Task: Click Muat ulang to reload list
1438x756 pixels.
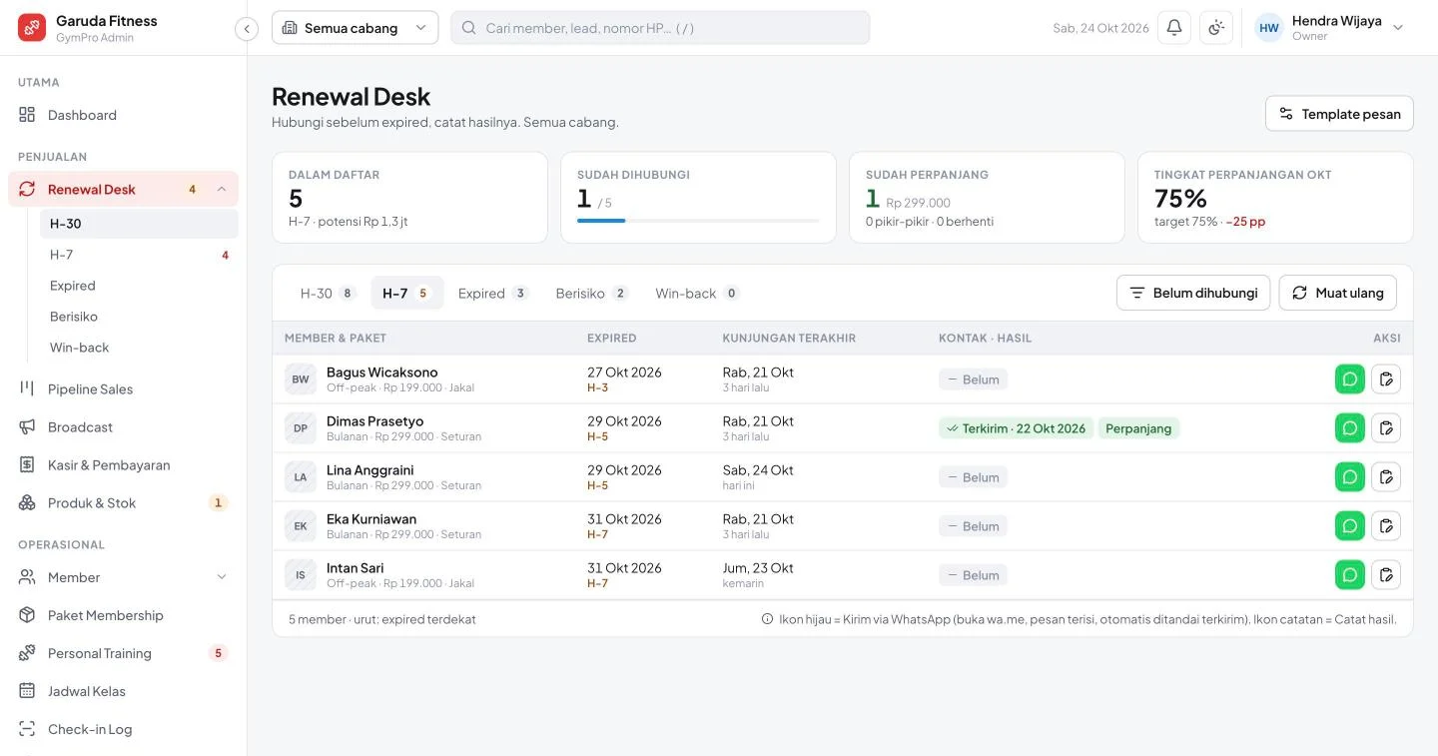Action: [x=1338, y=293]
